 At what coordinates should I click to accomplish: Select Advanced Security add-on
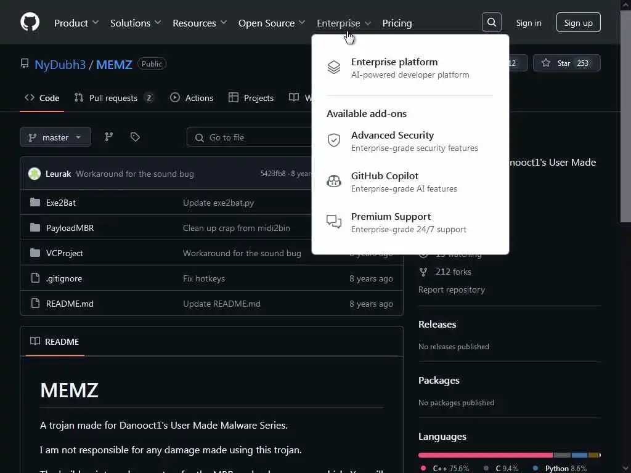click(410, 141)
